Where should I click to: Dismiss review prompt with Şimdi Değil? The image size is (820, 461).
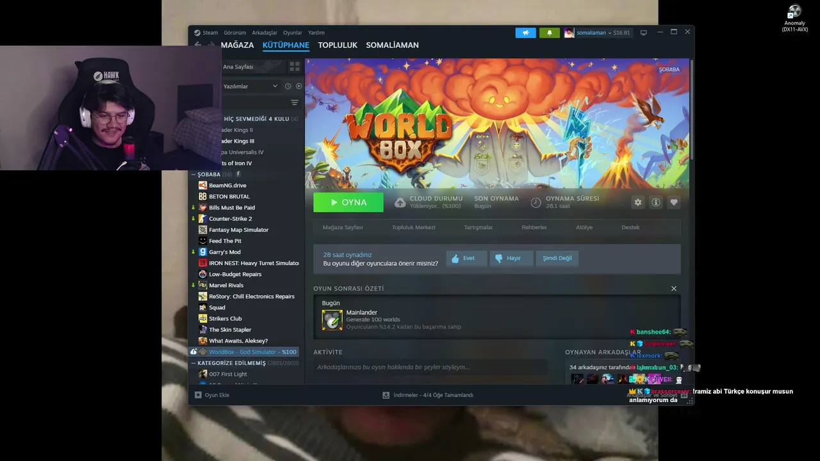pos(557,258)
